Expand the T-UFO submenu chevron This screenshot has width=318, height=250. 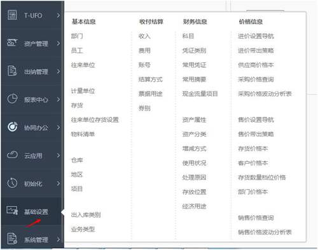pyautogui.click(x=59, y=15)
